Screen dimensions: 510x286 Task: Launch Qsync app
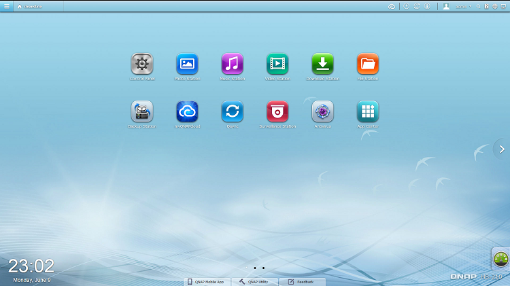point(232,111)
